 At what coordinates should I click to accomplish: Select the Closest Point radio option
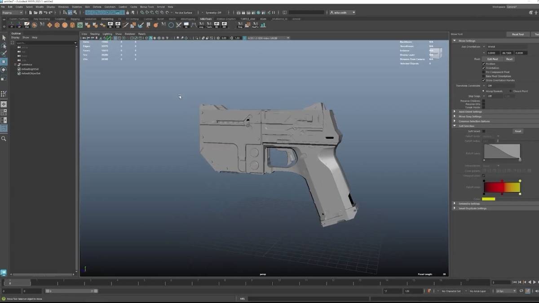pyautogui.click(x=511, y=91)
